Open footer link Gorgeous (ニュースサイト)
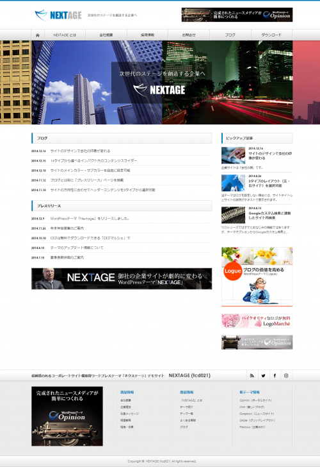This screenshot has height=467, width=320. coord(257,414)
